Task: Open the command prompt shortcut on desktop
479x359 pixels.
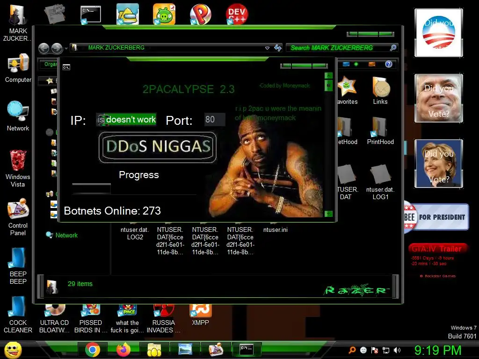Action: click(90, 14)
